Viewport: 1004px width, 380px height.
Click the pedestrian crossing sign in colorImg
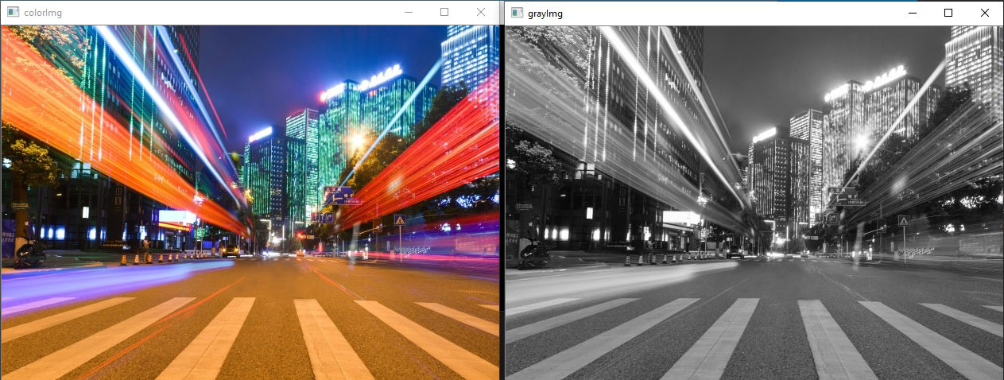[x=400, y=220]
